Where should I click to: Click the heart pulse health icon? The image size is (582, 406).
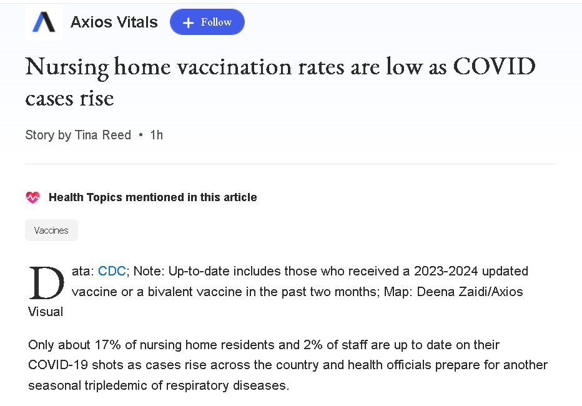coord(32,197)
